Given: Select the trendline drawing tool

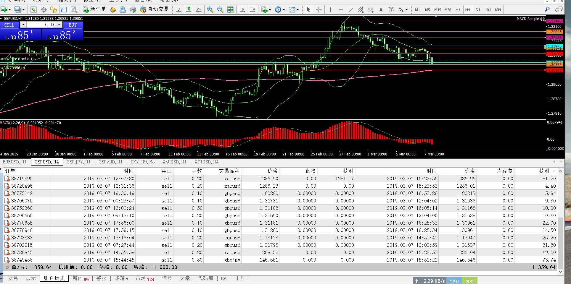Looking at the screenshot, I should (x=351, y=10).
